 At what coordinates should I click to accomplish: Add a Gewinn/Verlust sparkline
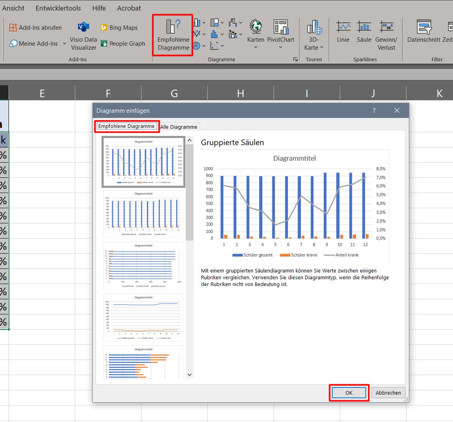click(386, 34)
